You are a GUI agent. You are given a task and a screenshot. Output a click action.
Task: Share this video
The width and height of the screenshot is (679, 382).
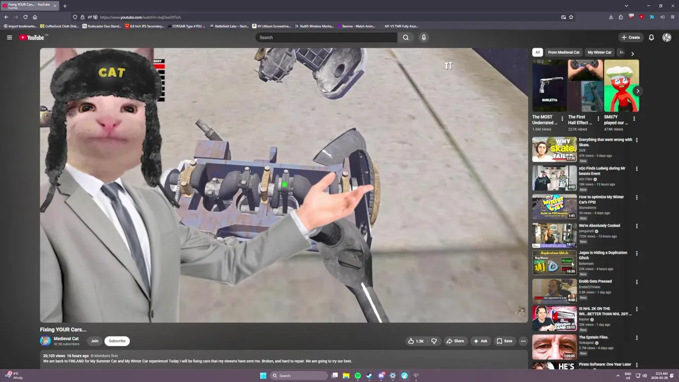click(x=455, y=341)
